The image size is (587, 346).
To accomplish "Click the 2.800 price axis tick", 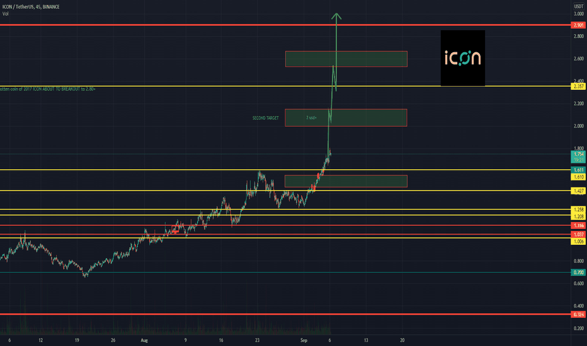I will click(578, 36).
